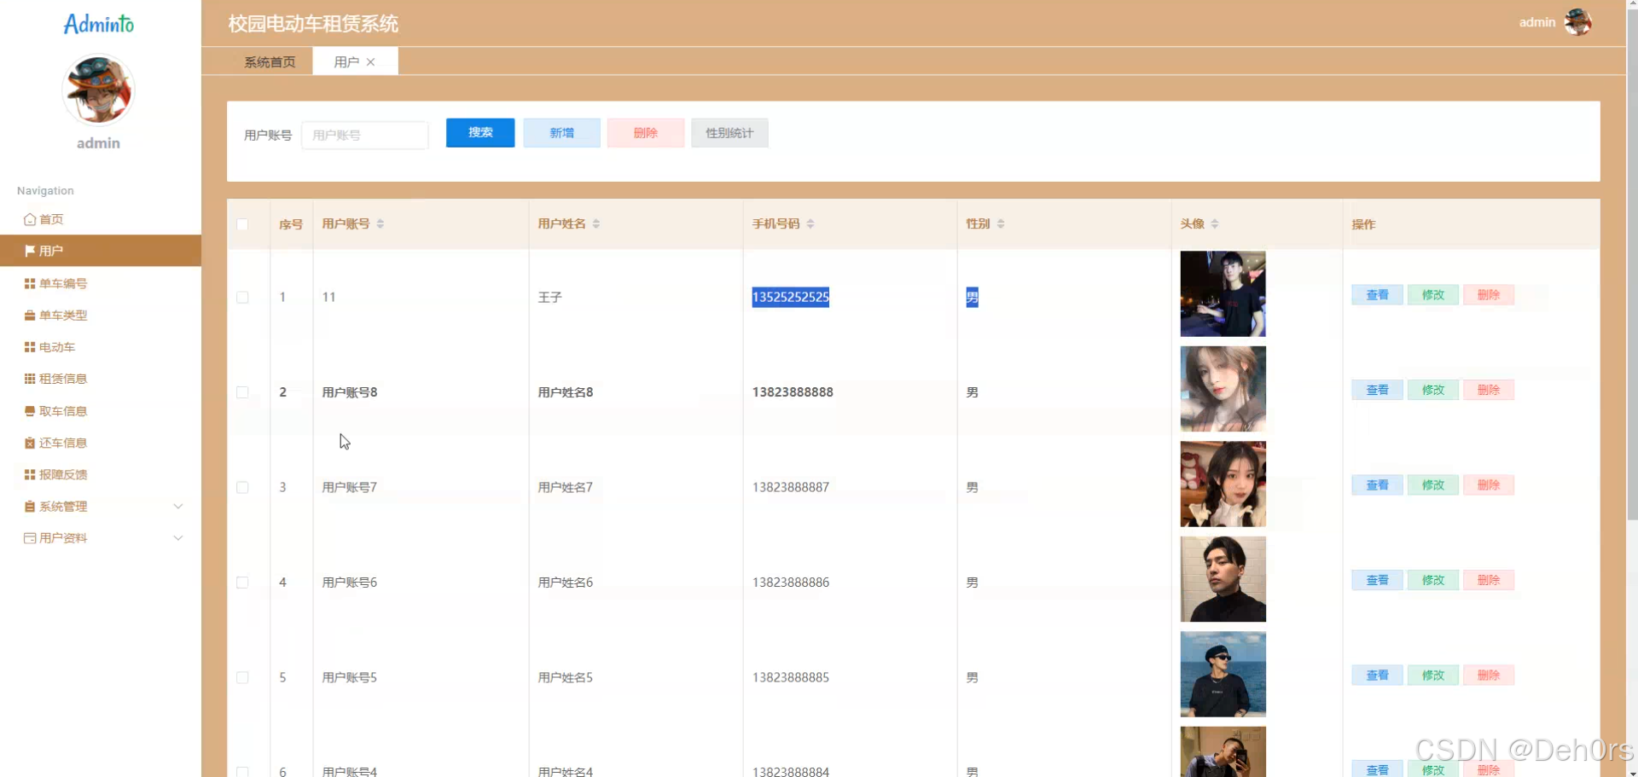Click the 新增 button

(561, 133)
